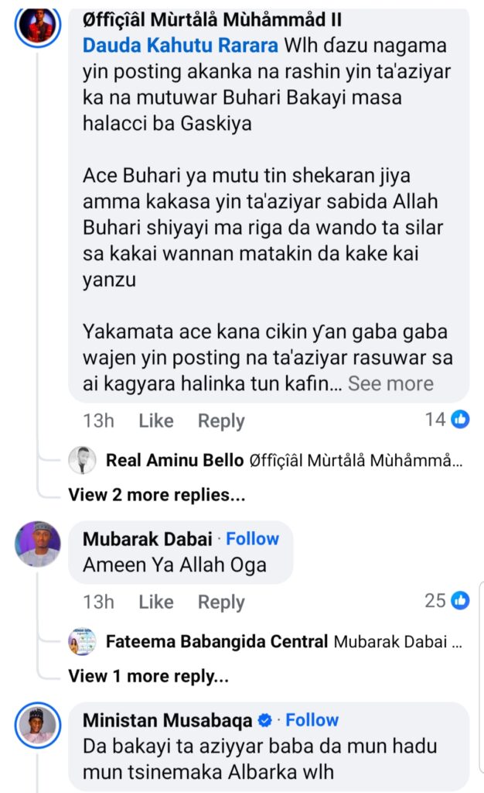The height and width of the screenshot is (793, 484).
Task: Like Mubarak Dabai's Ameen comment
Action: [155, 602]
